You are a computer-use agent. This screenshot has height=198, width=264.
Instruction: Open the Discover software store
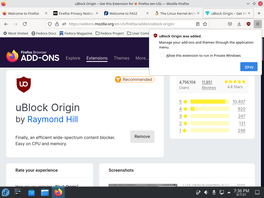click(31, 192)
